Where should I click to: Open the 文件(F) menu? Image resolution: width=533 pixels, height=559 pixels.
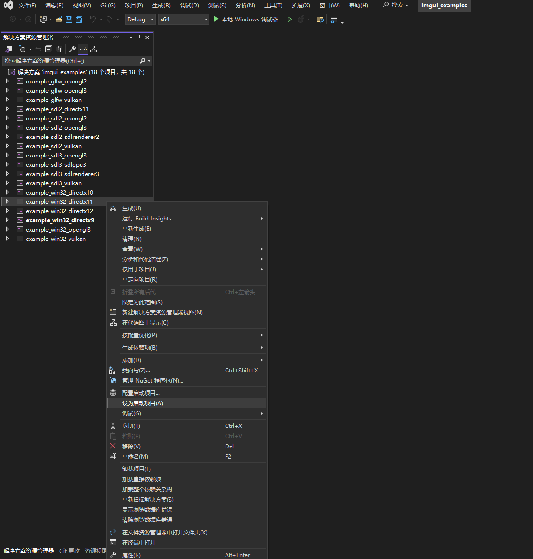pos(27,6)
